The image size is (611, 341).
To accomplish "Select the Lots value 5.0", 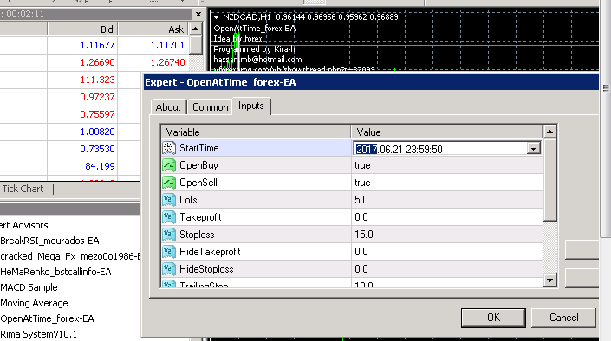I will [x=361, y=200].
